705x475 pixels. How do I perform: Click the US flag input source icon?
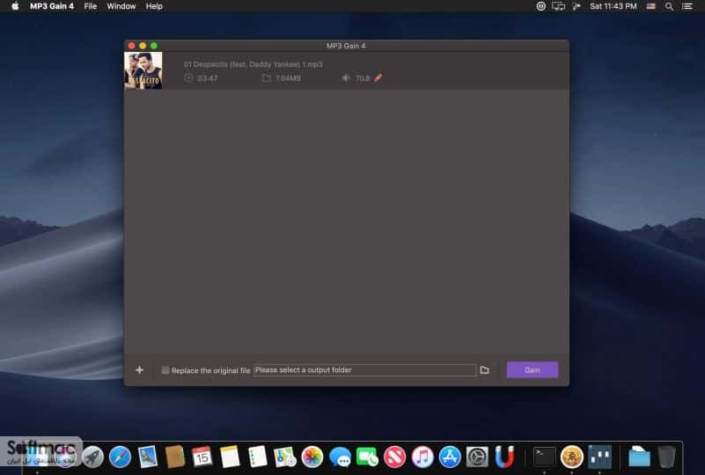(x=650, y=6)
